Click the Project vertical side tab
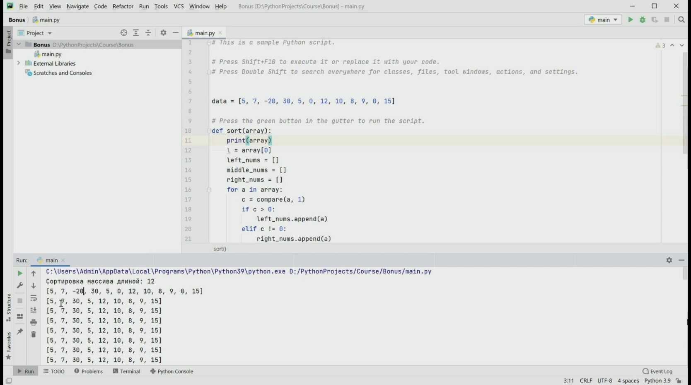The width and height of the screenshot is (691, 385). click(x=8, y=42)
